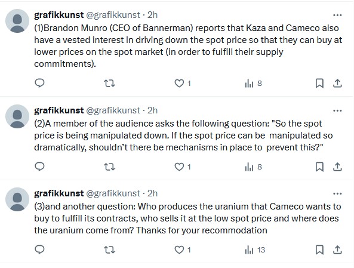Open the 2h timestamp on second tweet

[152, 110]
